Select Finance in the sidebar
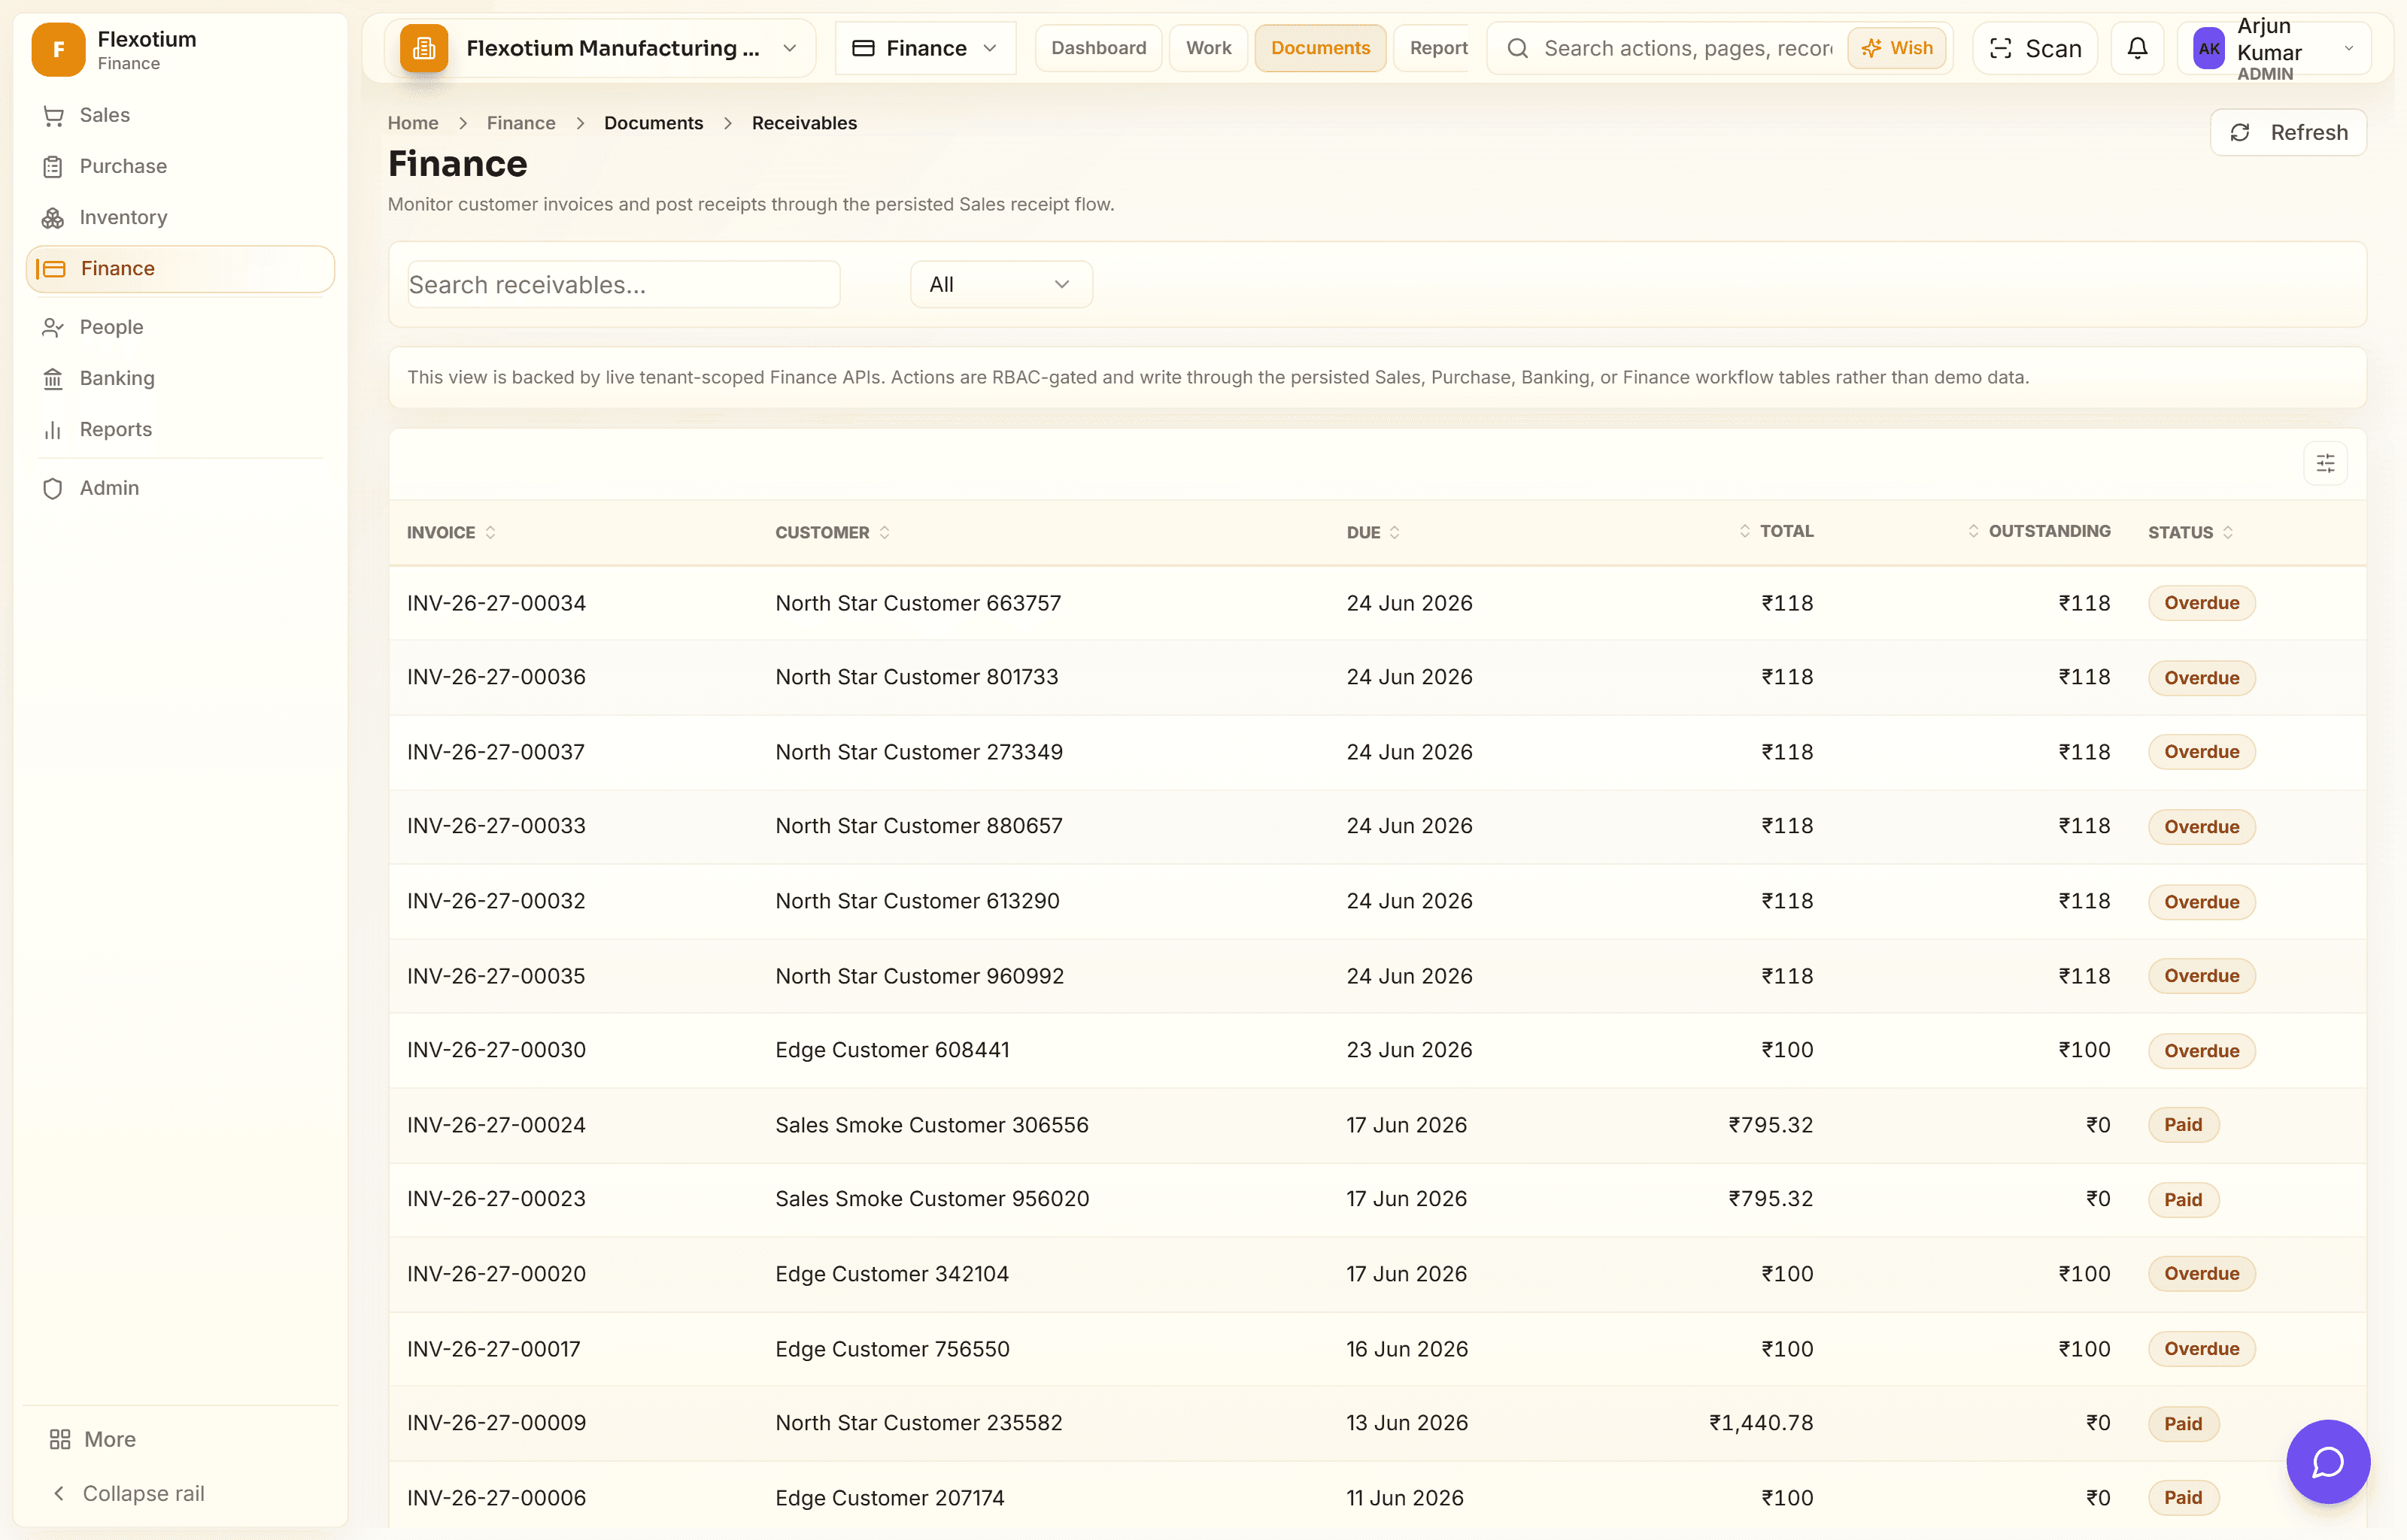This screenshot has height=1540, width=2407. pos(180,269)
